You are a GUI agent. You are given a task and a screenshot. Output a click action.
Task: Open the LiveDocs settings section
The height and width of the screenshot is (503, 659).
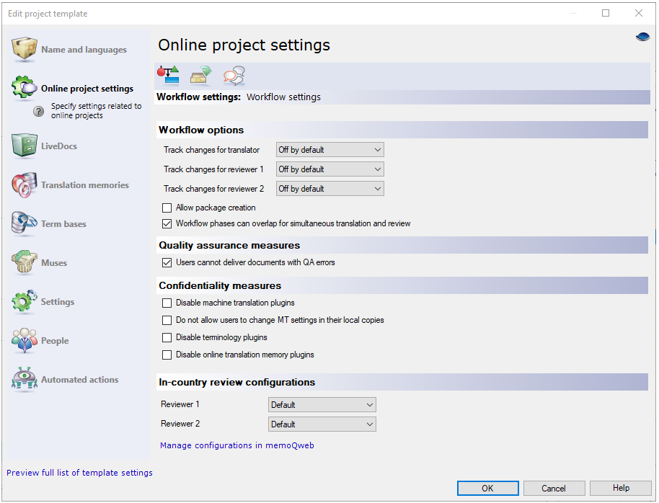[x=24, y=146]
